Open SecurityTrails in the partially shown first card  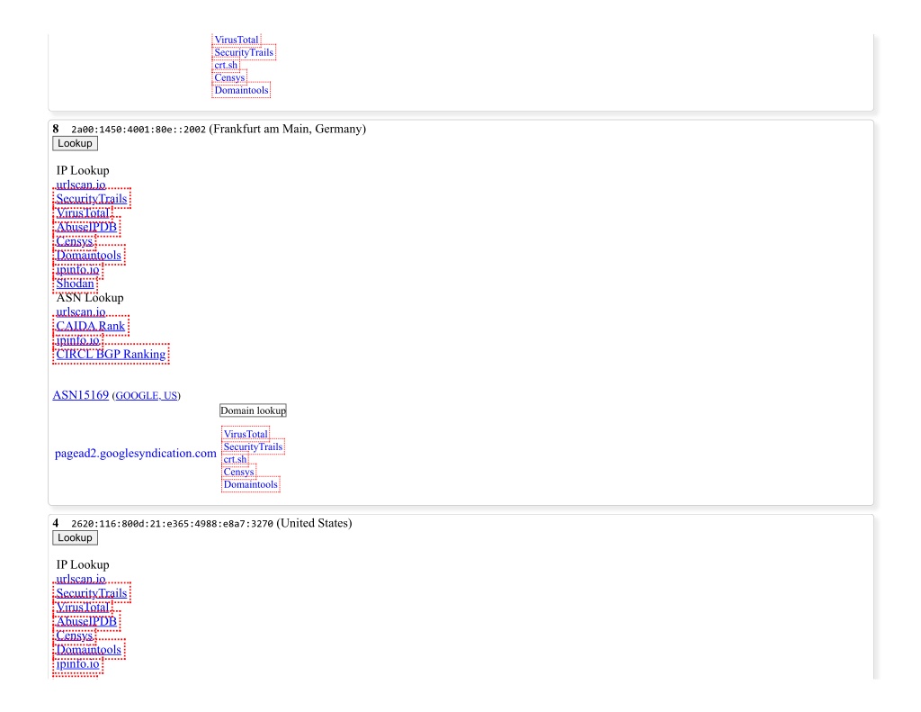point(244,52)
